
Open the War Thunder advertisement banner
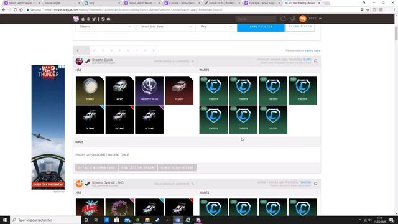coord(48,127)
